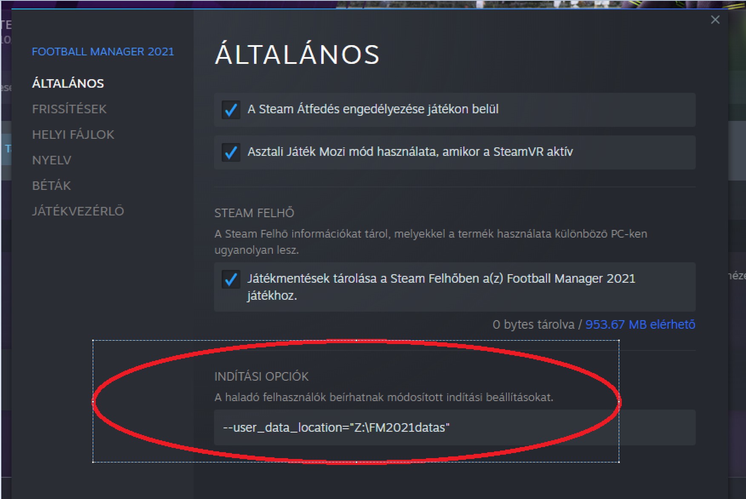Click the Steam Felhő description paragraph

point(431,241)
